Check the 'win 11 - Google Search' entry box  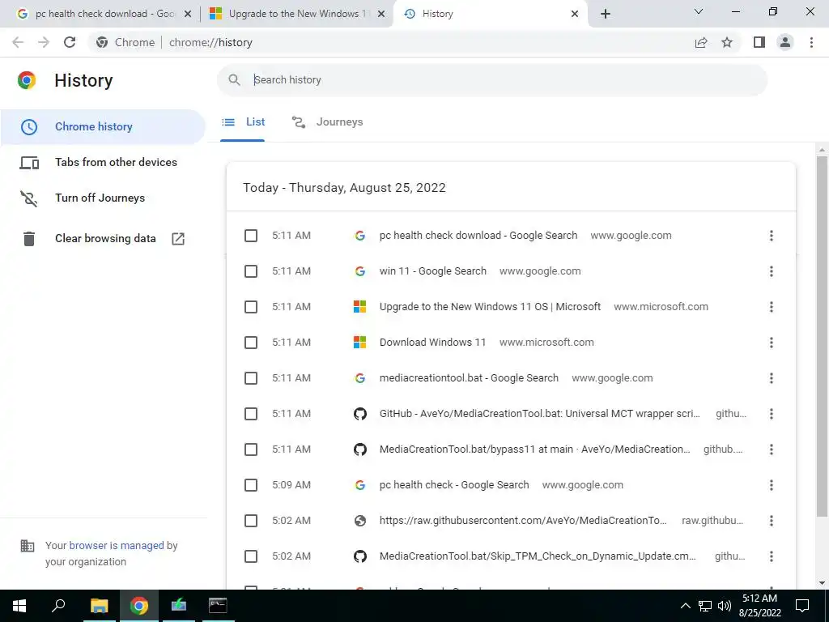pos(251,271)
